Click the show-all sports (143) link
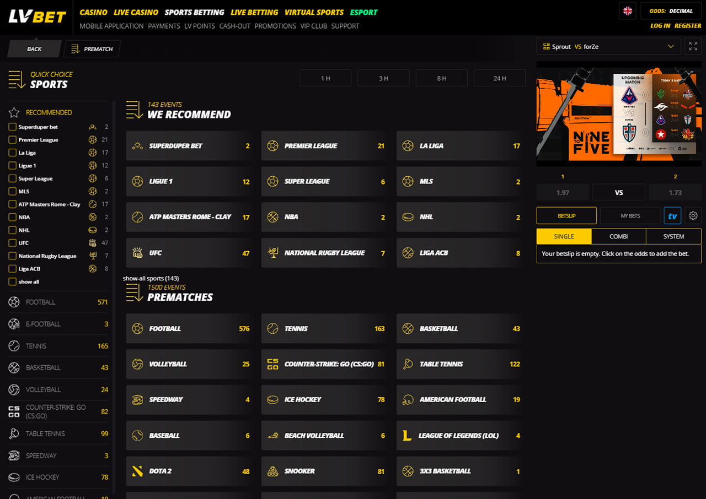This screenshot has width=706, height=499. click(151, 279)
